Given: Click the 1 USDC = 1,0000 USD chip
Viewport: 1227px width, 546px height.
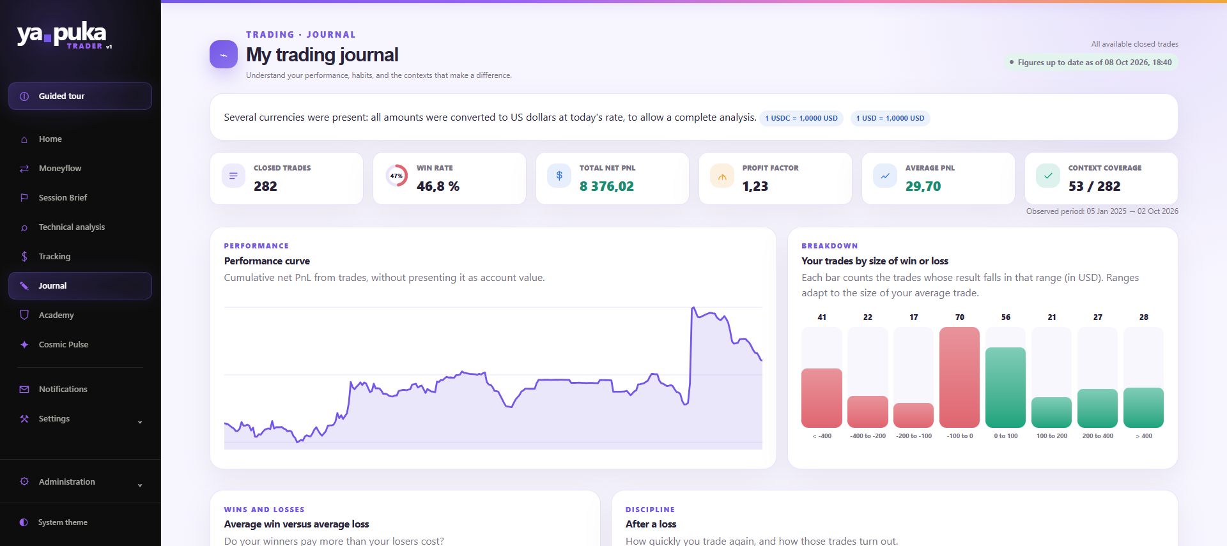Looking at the screenshot, I should pos(801,118).
